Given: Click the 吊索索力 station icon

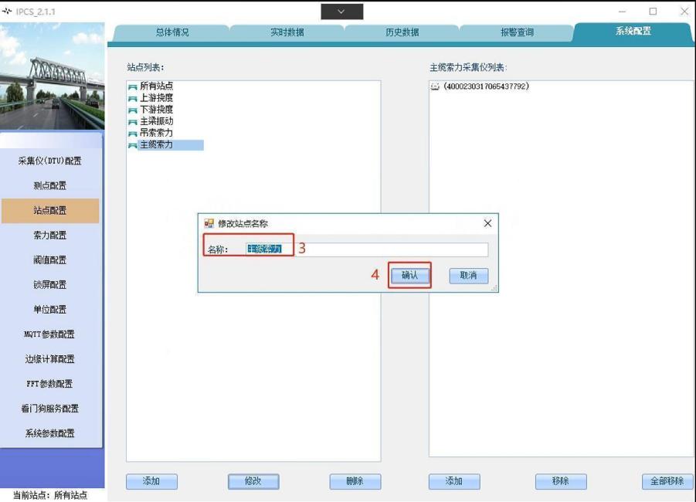Looking at the screenshot, I should point(132,134).
